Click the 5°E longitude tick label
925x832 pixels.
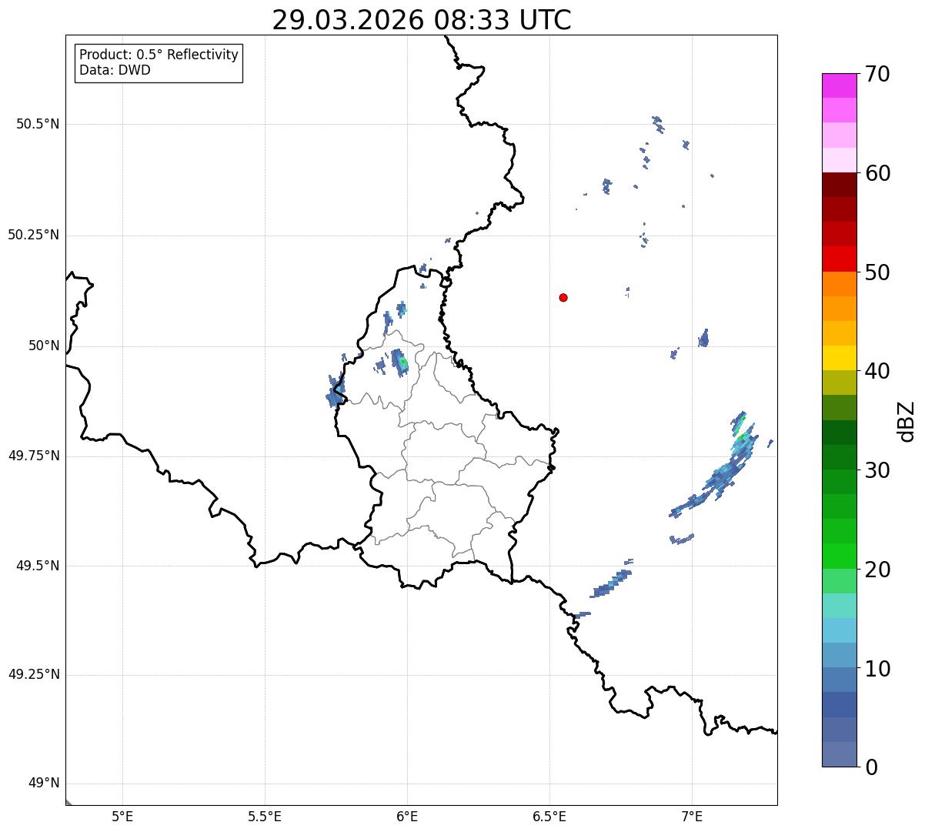[x=122, y=817]
